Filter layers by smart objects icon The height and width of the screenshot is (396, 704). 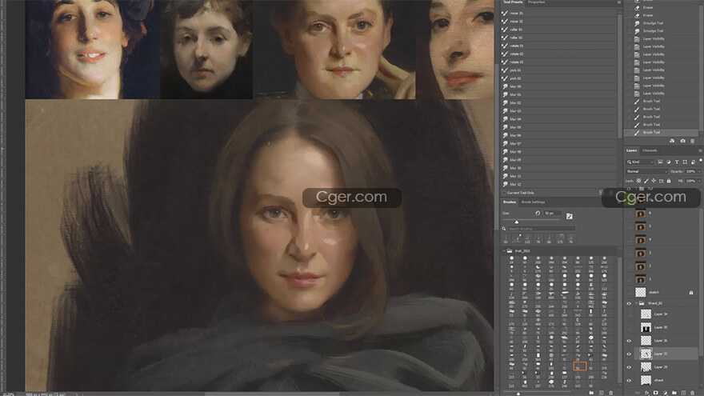694,162
